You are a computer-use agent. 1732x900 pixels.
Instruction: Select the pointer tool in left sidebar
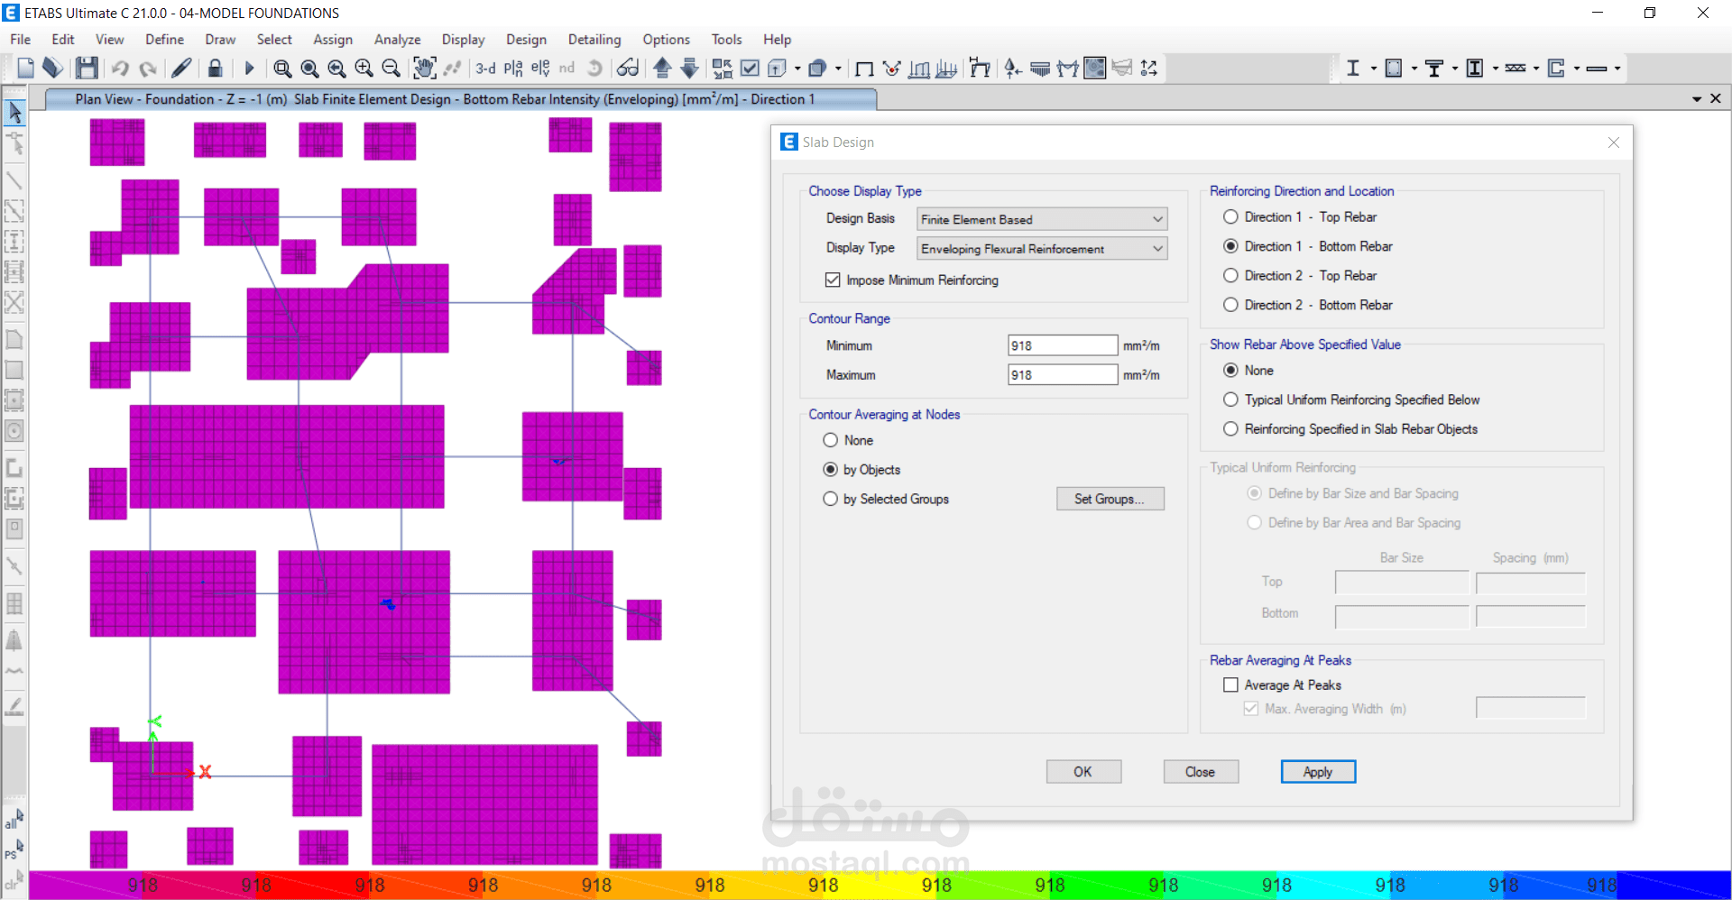pos(14,113)
